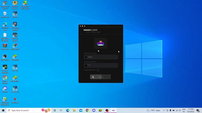Screen dimensions: 202x113
Task: Select the BlueStacks X desktop icon
Action: (x=15, y=47)
